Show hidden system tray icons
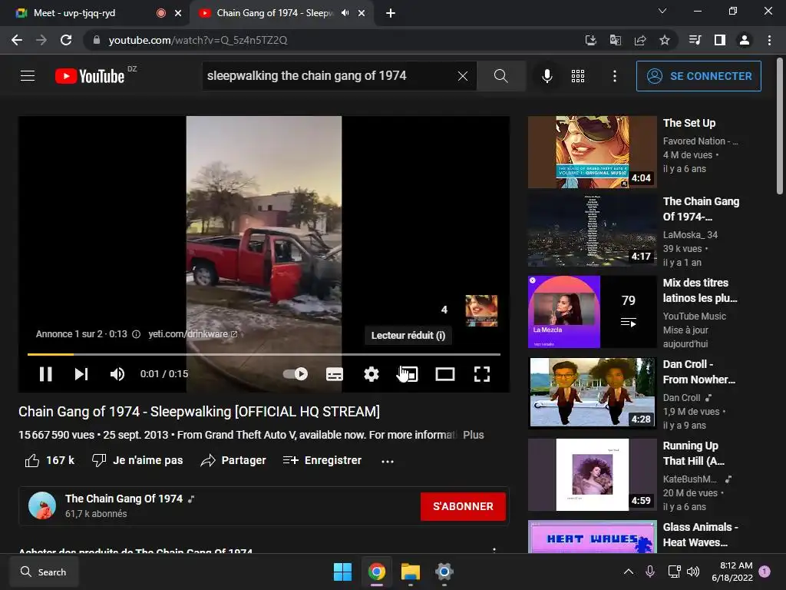786x590 pixels. 628,572
